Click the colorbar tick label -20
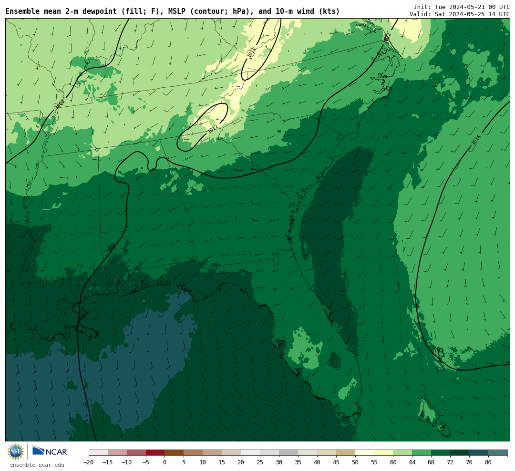Viewport: 515px width, 471px height. click(89, 462)
